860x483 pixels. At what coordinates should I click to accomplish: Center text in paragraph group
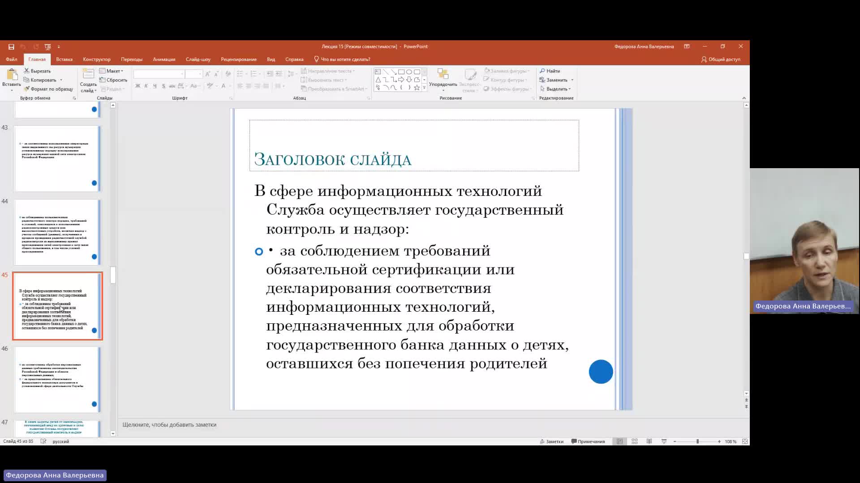pyautogui.click(x=249, y=86)
